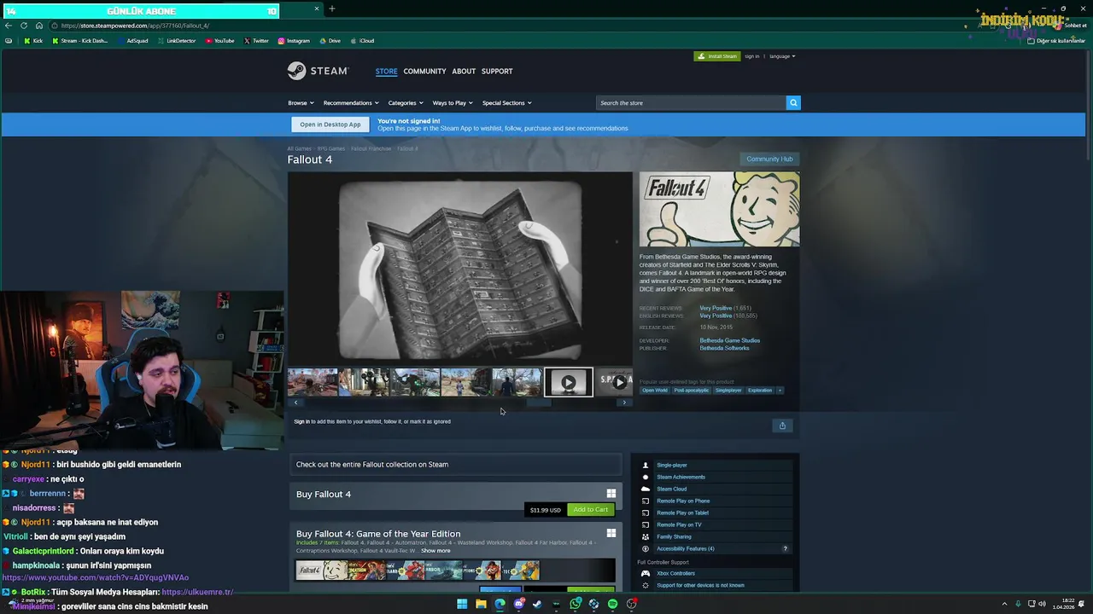1093x614 pixels.
Task: Click the Remote Play on Phone cast icon
Action: 646,501
